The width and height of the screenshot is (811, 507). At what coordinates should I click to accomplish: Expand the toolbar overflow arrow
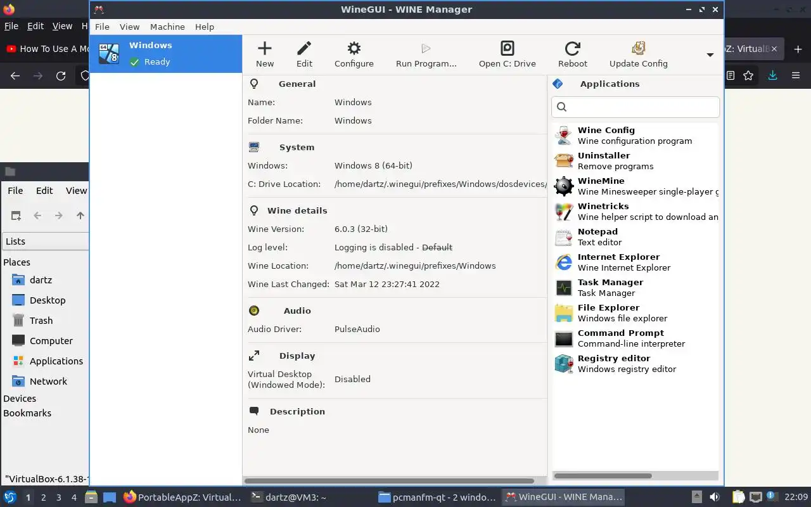(x=710, y=55)
